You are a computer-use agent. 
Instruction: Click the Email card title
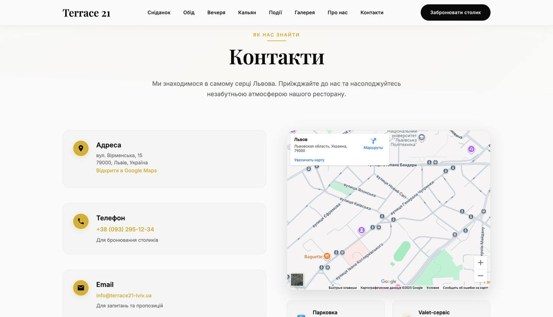click(x=105, y=285)
